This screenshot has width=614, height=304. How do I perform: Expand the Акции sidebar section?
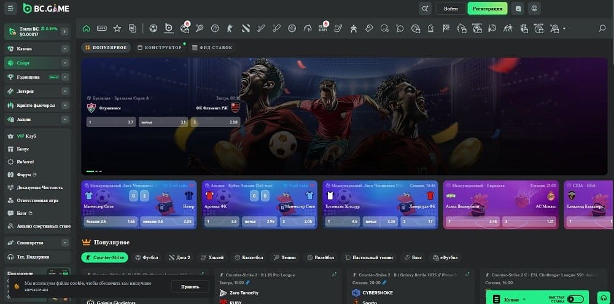[65, 120]
